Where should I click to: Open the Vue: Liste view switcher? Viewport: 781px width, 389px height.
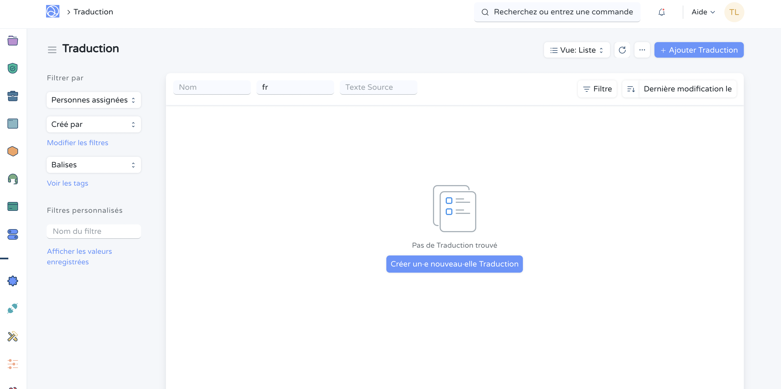click(x=576, y=50)
